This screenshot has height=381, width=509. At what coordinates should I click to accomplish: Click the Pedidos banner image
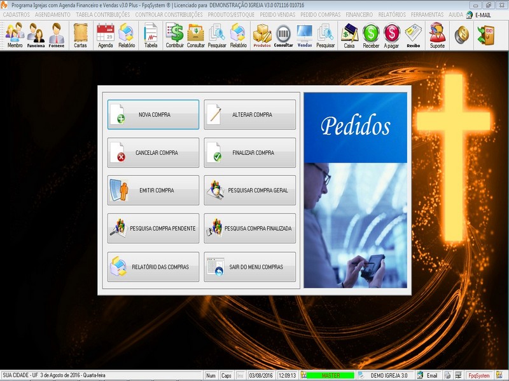click(355, 190)
